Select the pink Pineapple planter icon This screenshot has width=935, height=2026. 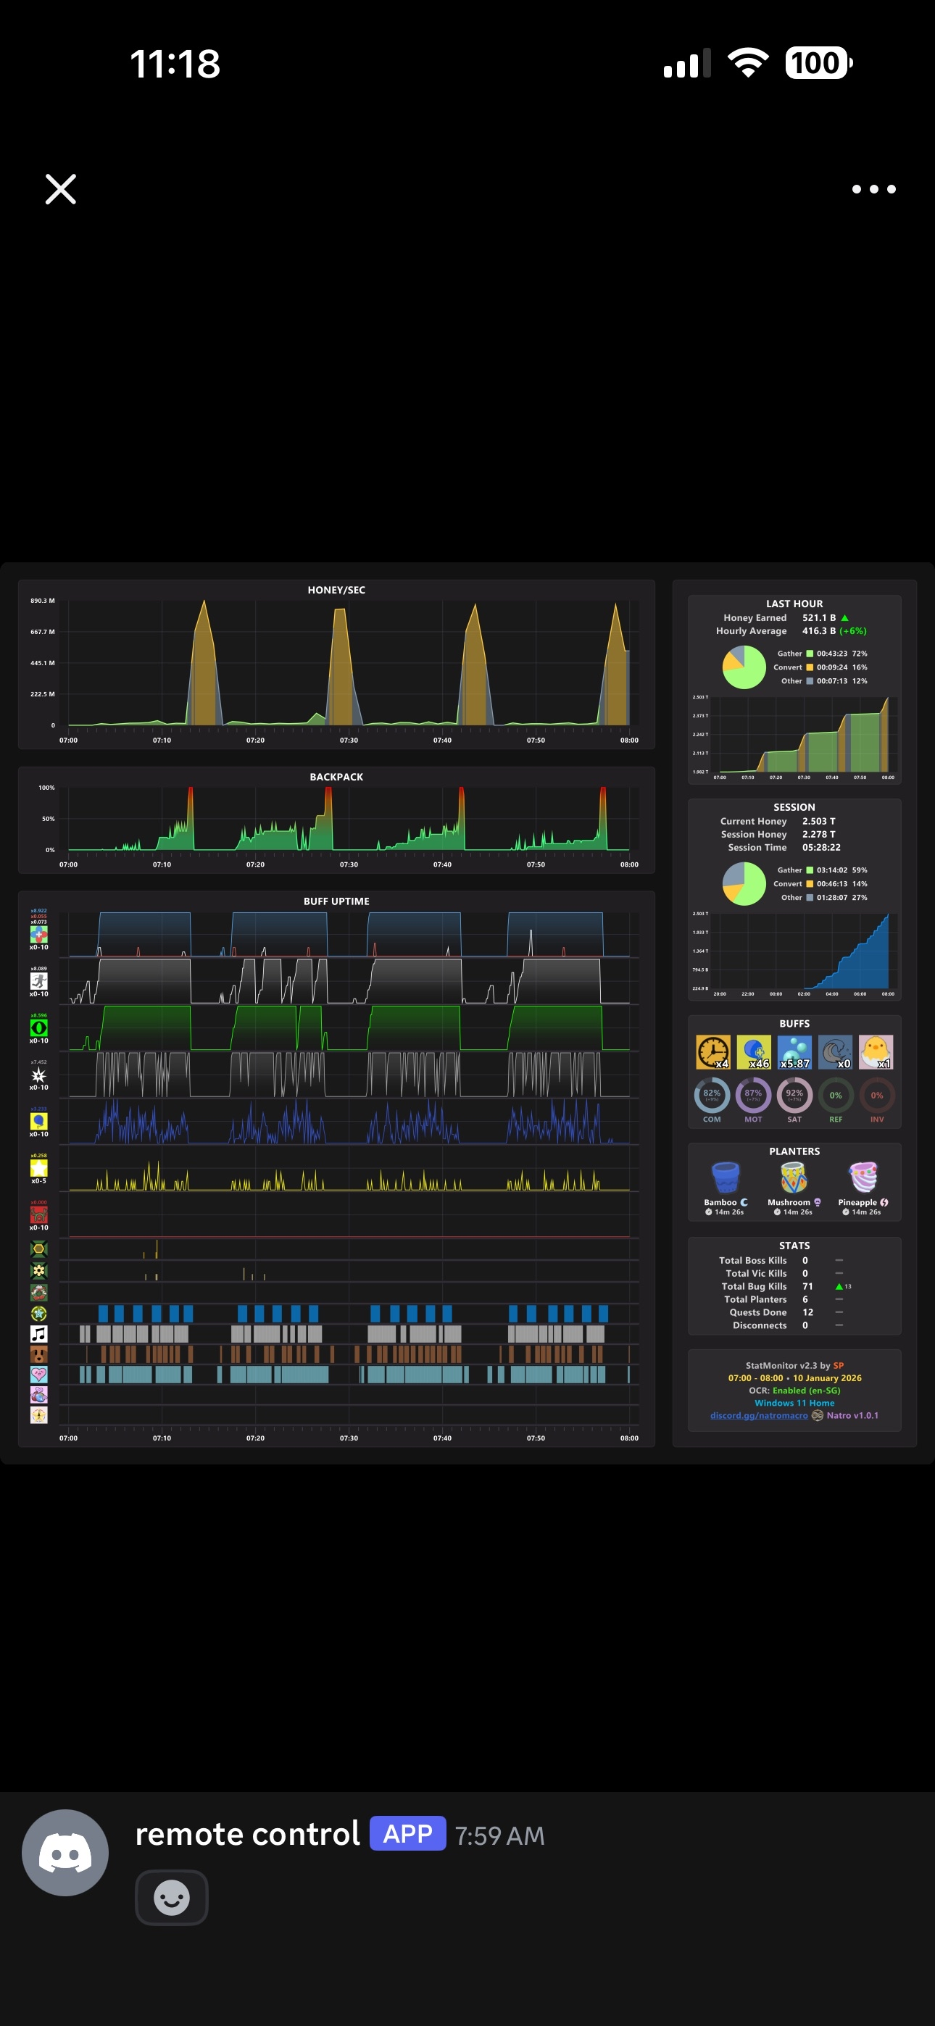[863, 1177]
